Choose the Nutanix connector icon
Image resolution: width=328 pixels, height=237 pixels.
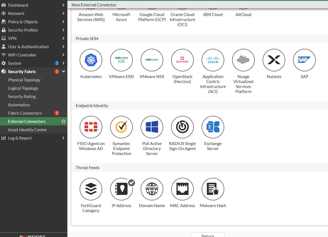tap(274, 60)
